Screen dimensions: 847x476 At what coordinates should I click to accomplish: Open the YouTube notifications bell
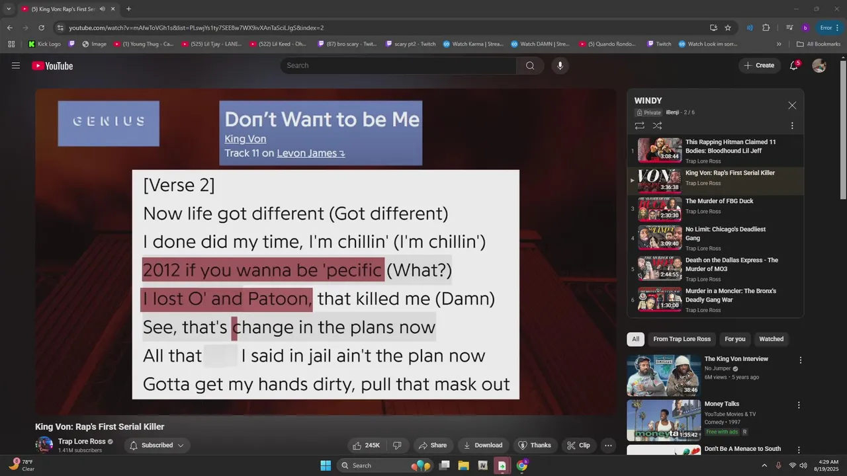click(x=794, y=65)
